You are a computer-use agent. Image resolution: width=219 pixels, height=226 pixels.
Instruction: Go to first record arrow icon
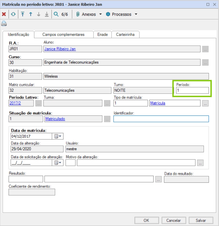(x=23, y=14)
